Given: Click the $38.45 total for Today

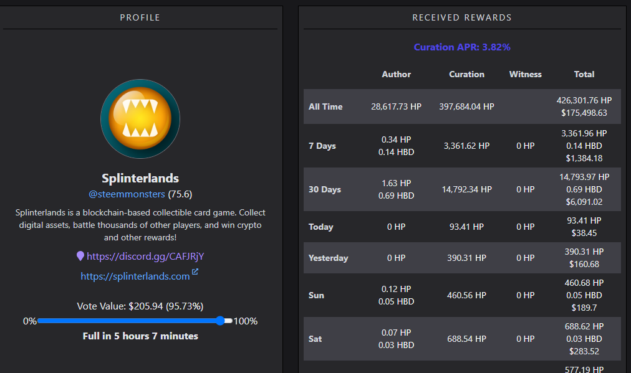Looking at the screenshot, I should (x=584, y=233).
